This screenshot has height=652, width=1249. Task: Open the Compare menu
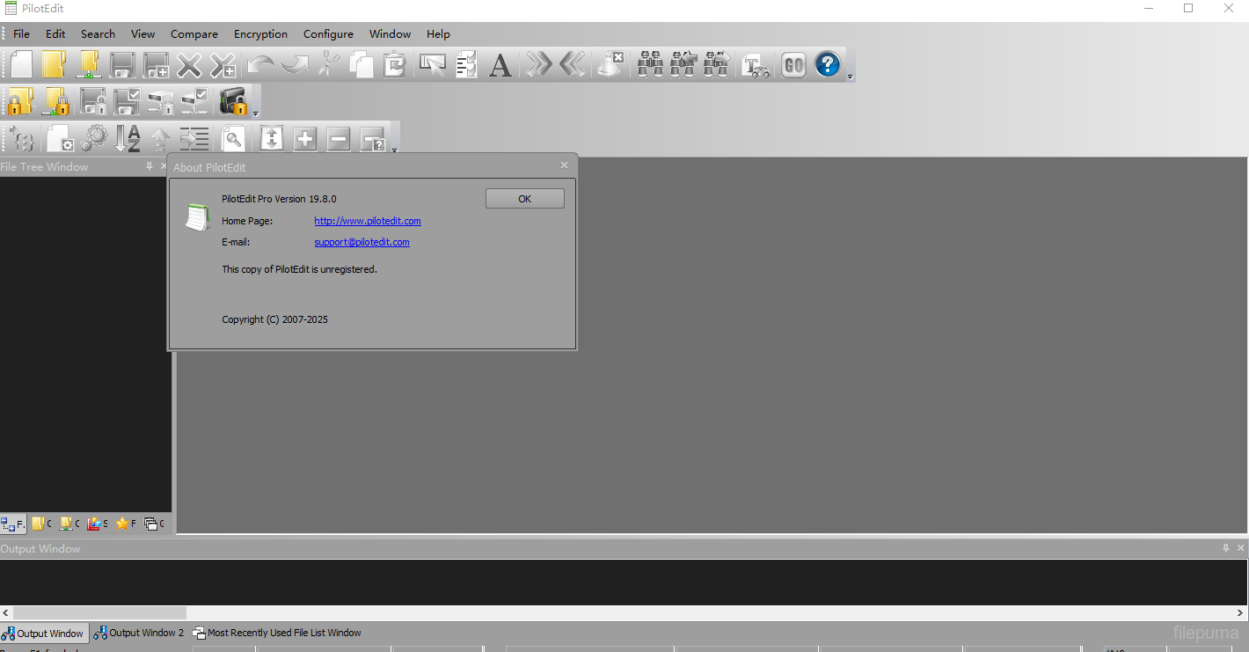pos(194,33)
